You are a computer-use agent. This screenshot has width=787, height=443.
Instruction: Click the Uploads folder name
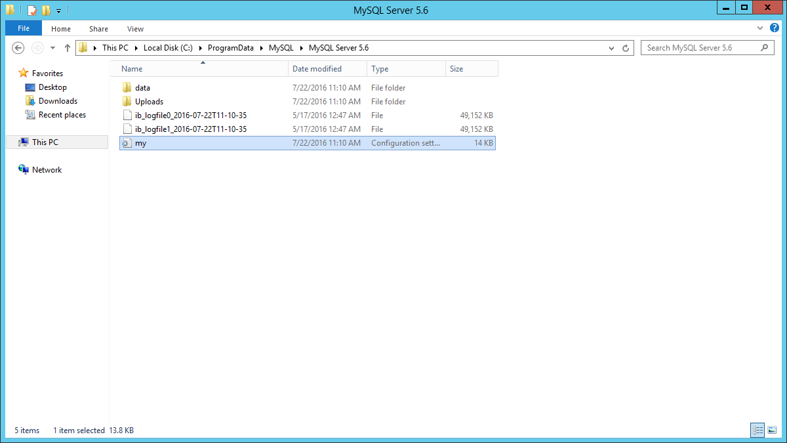pos(149,102)
